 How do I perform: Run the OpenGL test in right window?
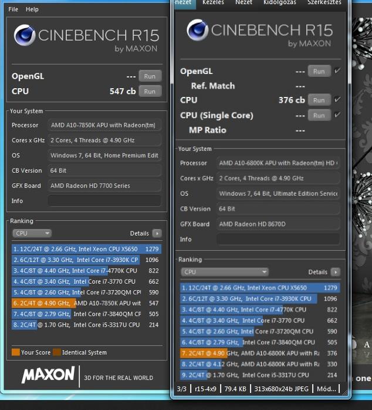pos(319,71)
